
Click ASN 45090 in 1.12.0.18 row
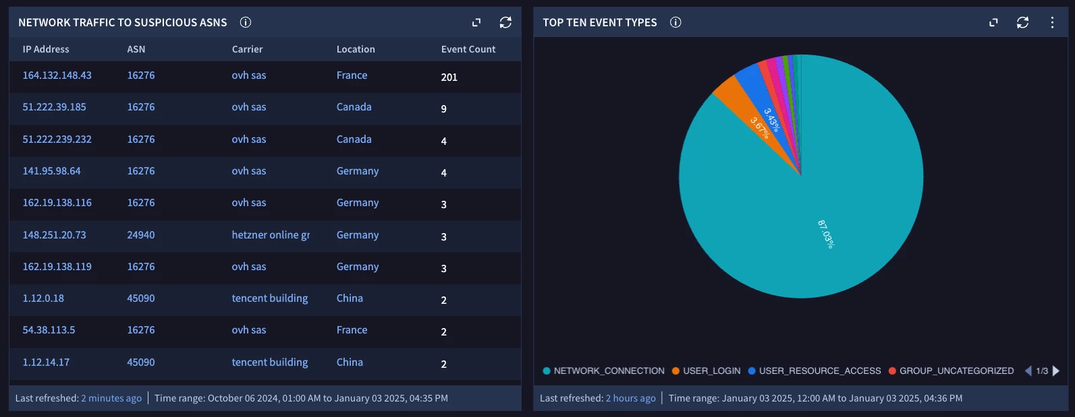[x=141, y=298]
